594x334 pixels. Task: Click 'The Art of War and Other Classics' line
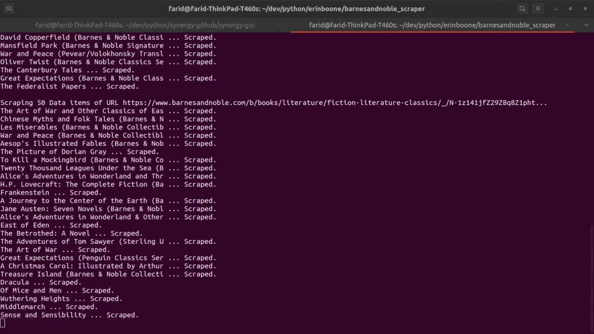click(x=108, y=111)
